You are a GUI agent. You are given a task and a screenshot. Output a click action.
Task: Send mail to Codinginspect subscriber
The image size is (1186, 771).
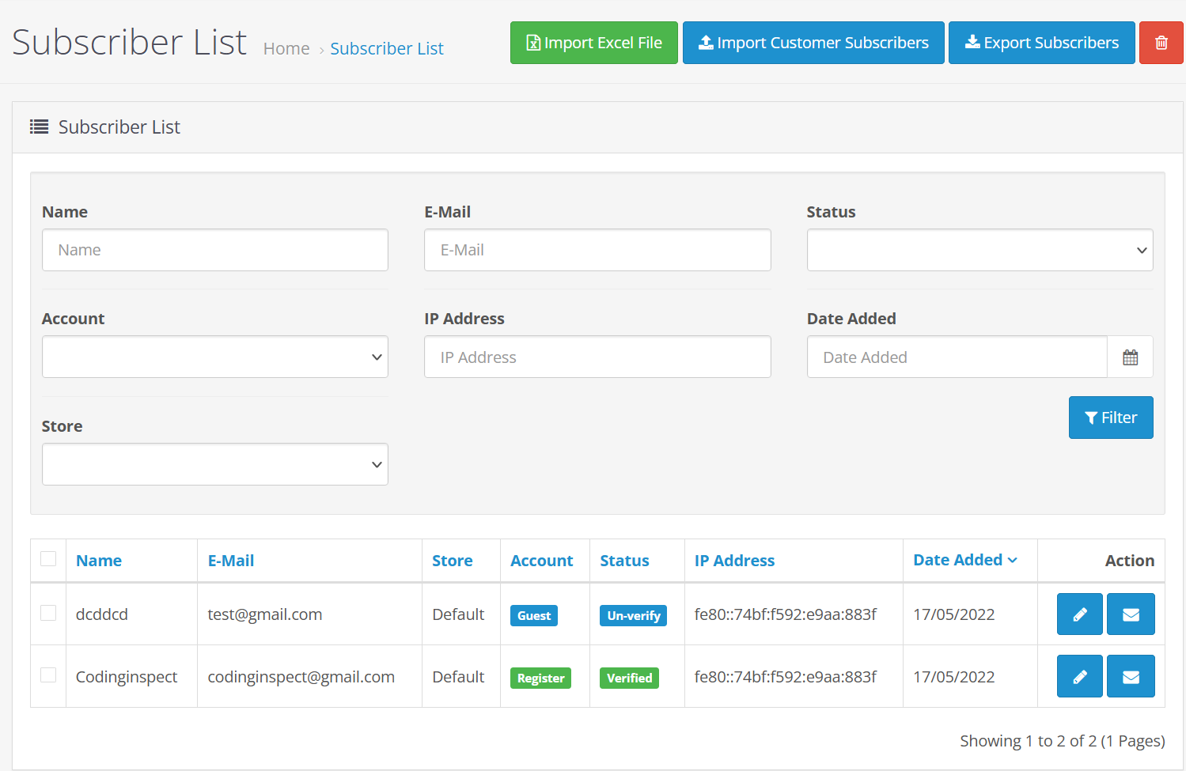pos(1131,677)
